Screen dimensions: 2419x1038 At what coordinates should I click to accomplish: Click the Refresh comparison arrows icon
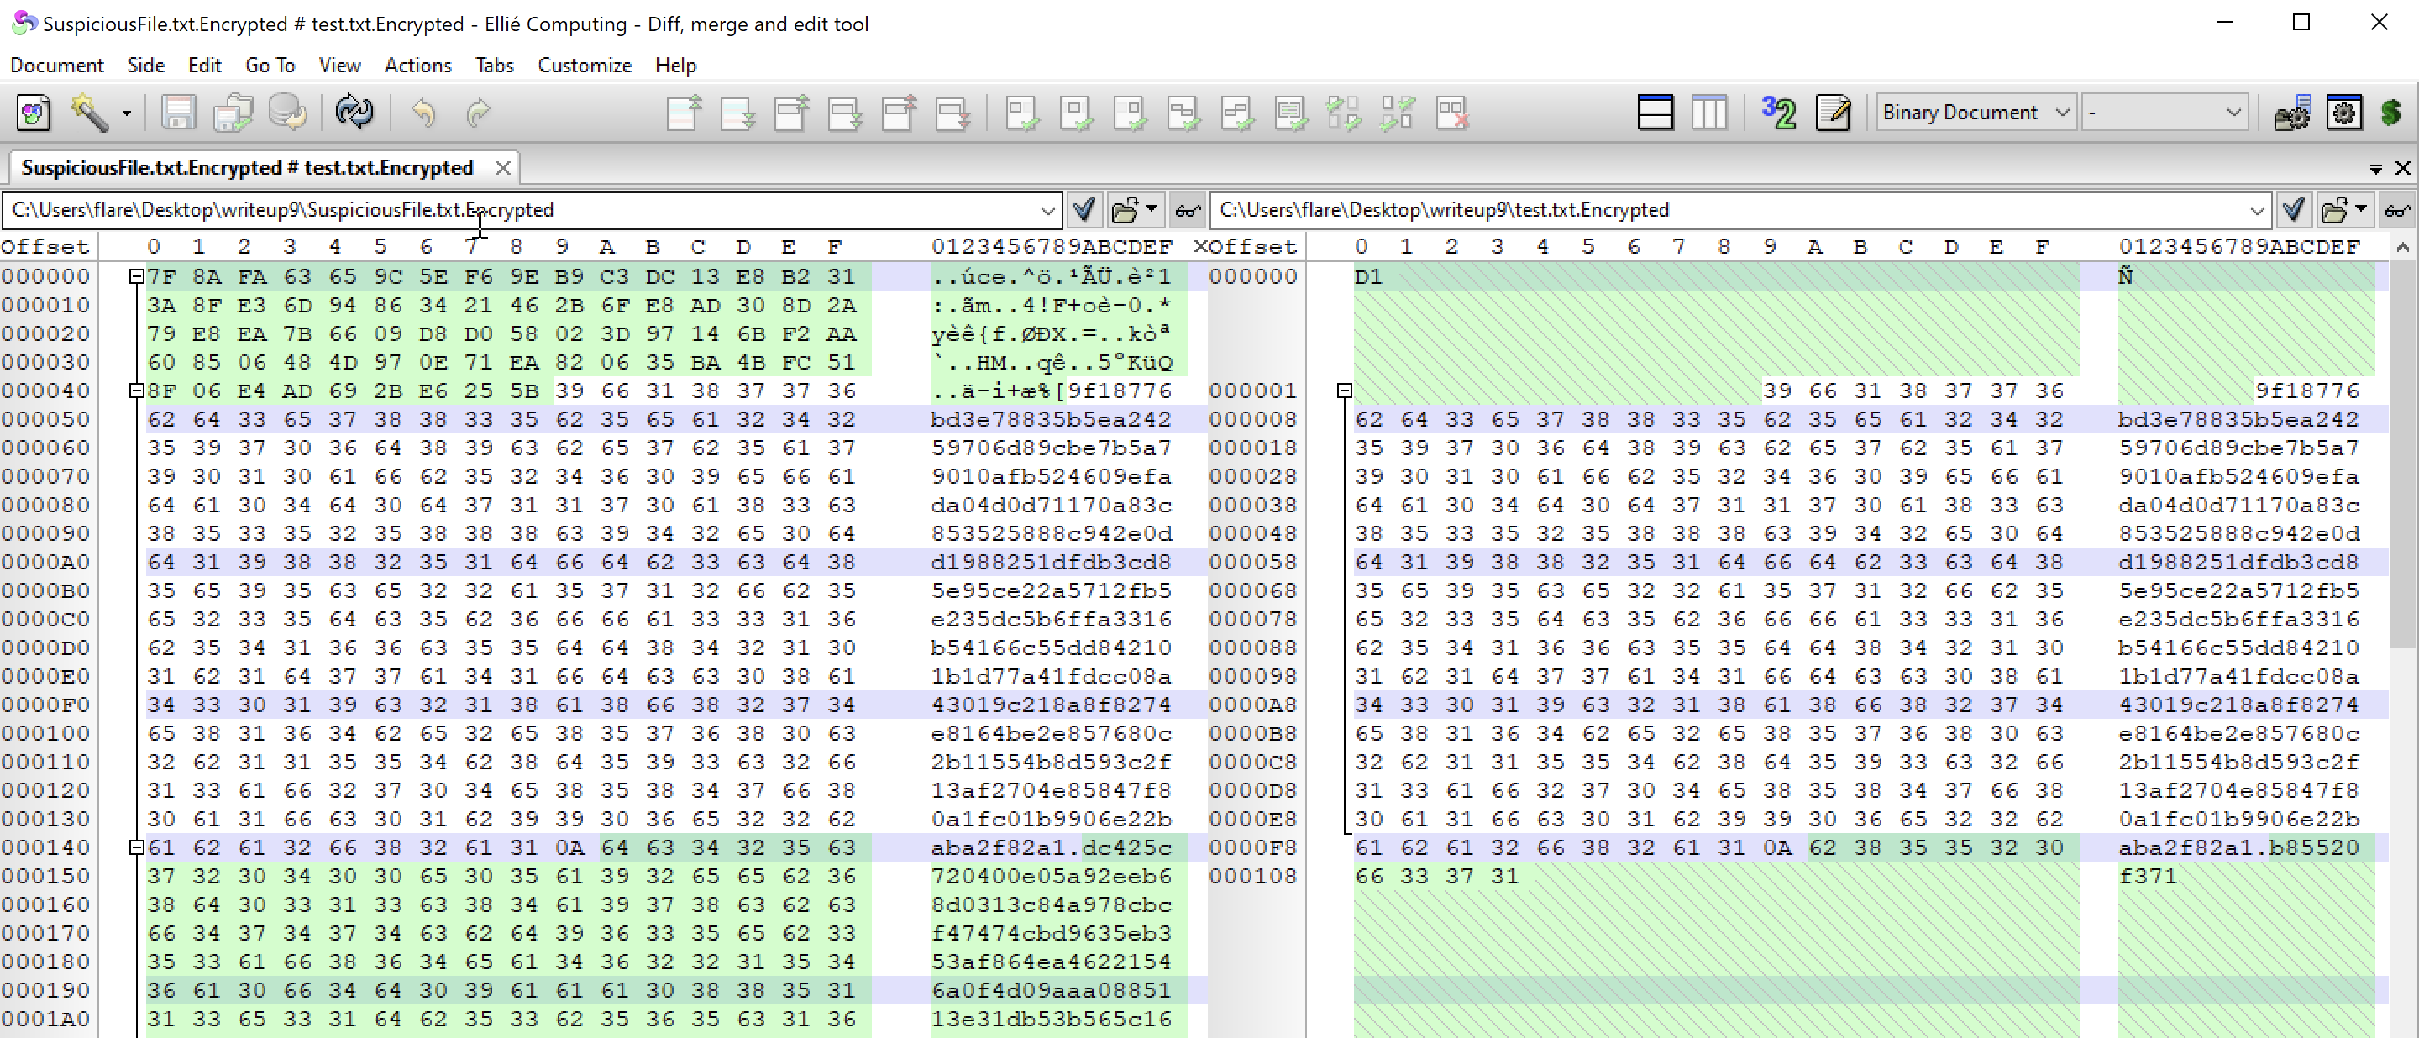coord(354,113)
